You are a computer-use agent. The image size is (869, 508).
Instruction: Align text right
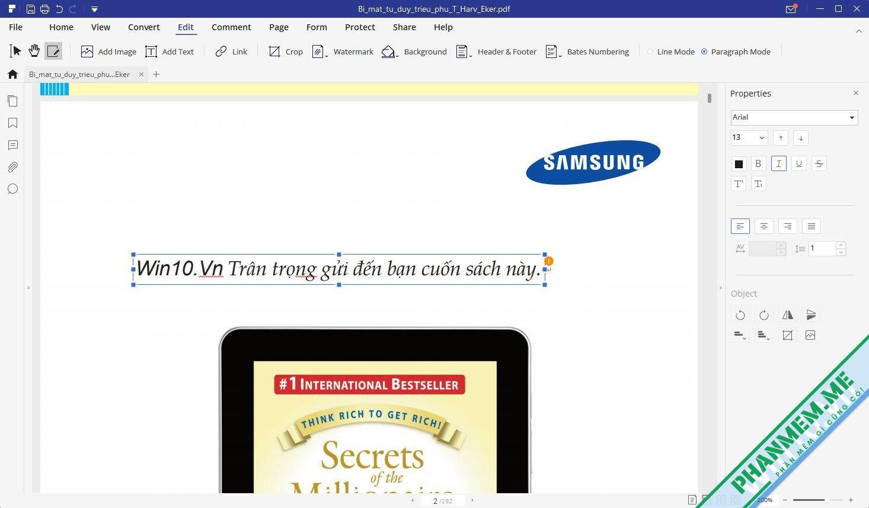[787, 226]
